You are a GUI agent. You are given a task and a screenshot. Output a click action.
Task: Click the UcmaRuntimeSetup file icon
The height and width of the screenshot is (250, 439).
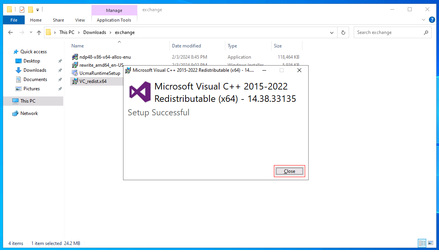point(75,73)
